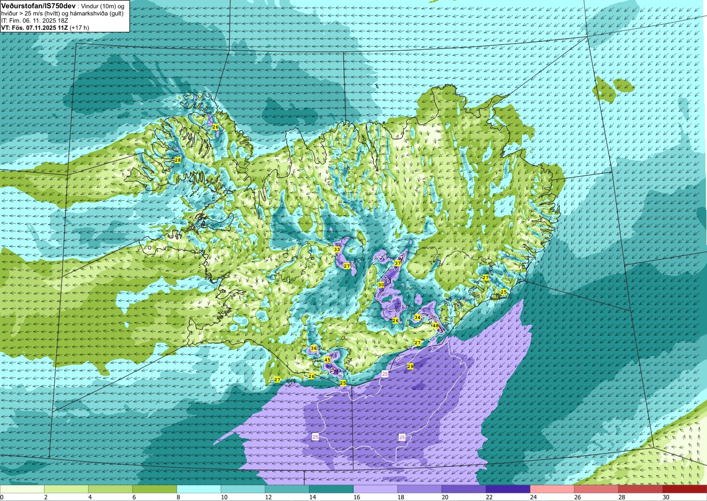Pick the yellow gust label 36
Viewport: 707px width, 501px height.
(x=314, y=348)
